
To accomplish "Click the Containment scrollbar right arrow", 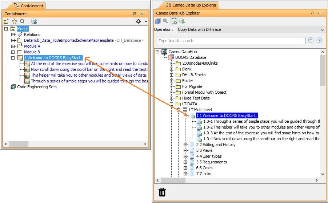I will click(x=145, y=144).
